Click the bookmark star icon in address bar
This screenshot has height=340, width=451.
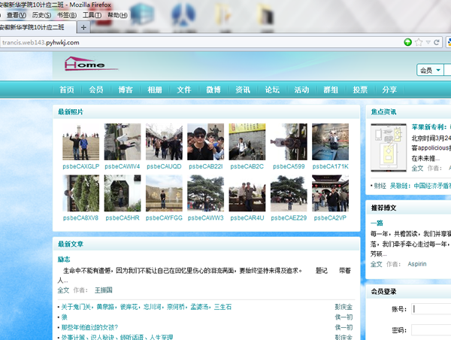[x=419, y=42]
